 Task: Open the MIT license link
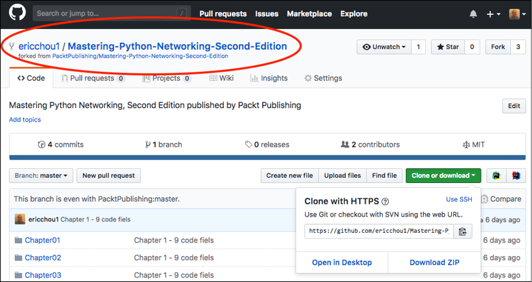(x=474, y=145)
